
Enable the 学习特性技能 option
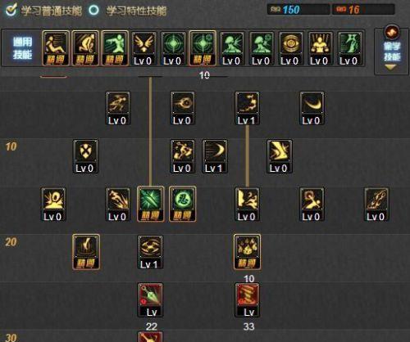click(128, 11)
